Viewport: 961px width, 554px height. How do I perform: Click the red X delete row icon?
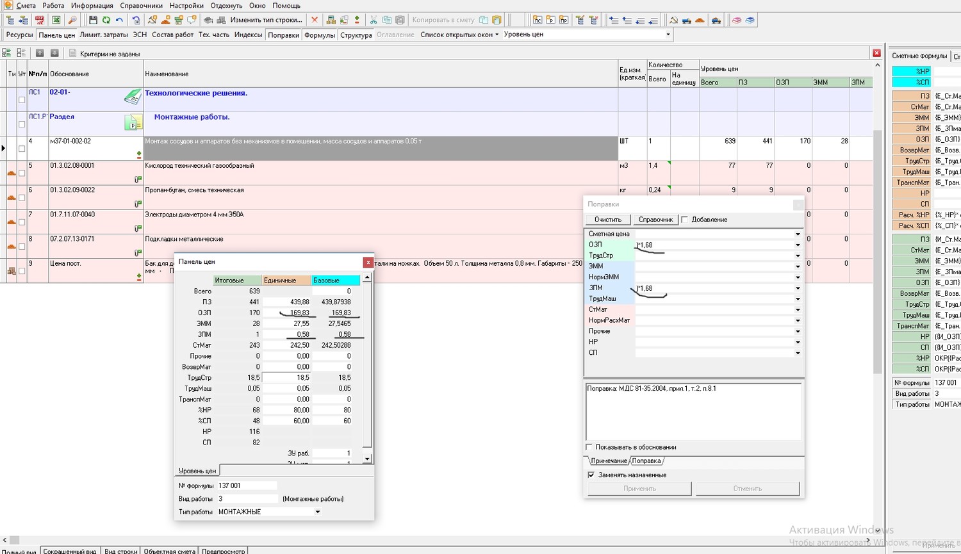point(314,20)
